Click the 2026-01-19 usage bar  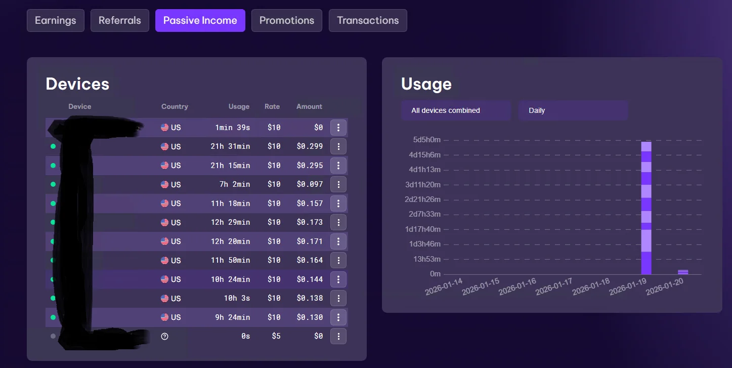pyautogui.click(x=646, y=208)
